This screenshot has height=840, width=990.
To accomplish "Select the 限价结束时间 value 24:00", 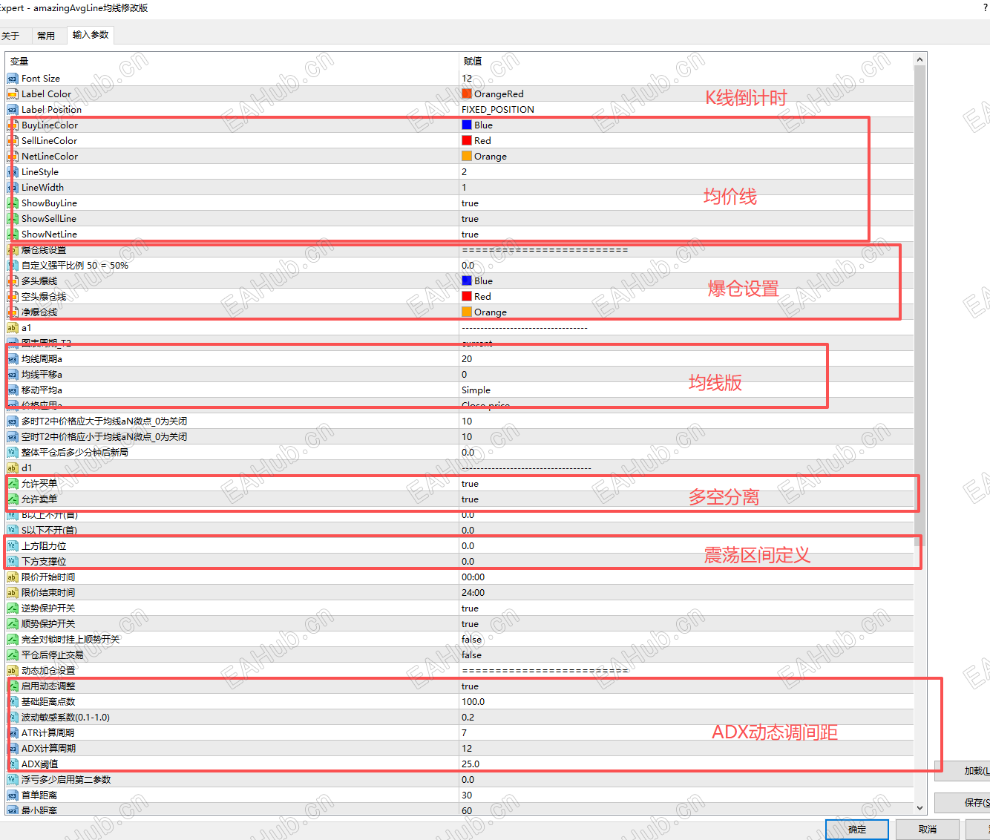I will [x=473, y=593].
